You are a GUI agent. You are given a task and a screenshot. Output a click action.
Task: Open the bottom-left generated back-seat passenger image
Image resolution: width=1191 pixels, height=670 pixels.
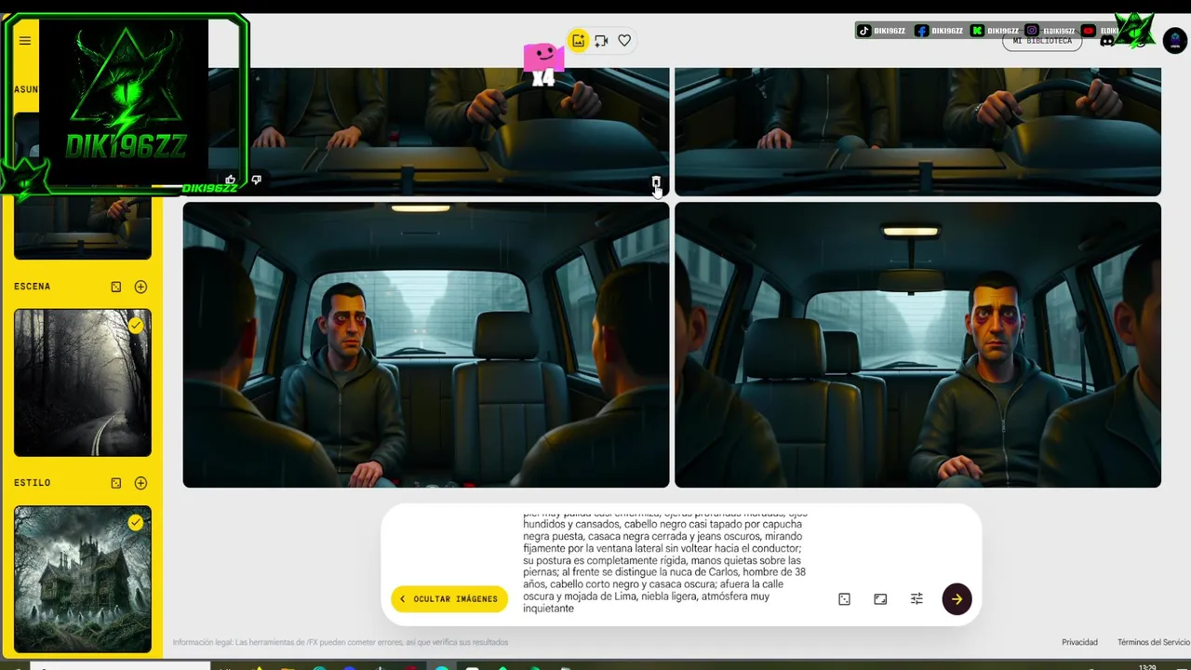(x=426, y=345)
